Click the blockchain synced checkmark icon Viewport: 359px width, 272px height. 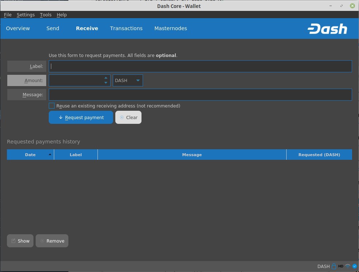point(354,266)
